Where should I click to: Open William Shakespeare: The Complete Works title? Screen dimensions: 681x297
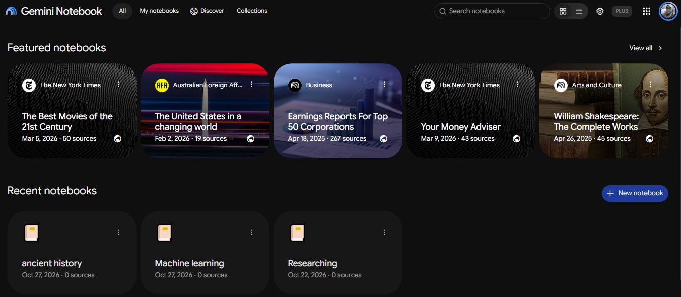(x=596, y=121)
